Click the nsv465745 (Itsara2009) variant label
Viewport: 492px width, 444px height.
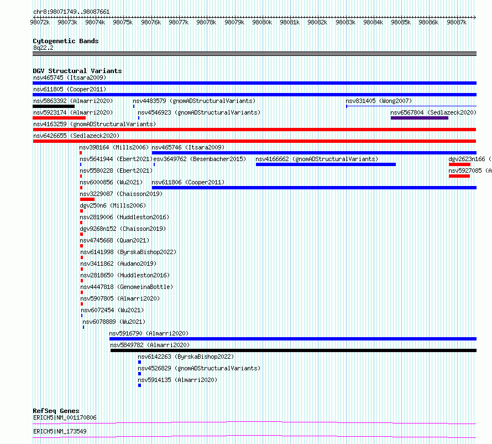point(70,78)
